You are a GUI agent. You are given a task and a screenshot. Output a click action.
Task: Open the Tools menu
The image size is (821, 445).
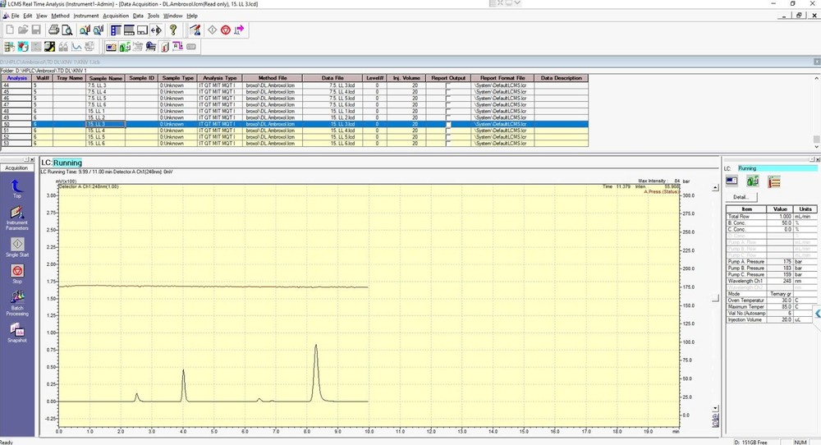tap(154, 16)
